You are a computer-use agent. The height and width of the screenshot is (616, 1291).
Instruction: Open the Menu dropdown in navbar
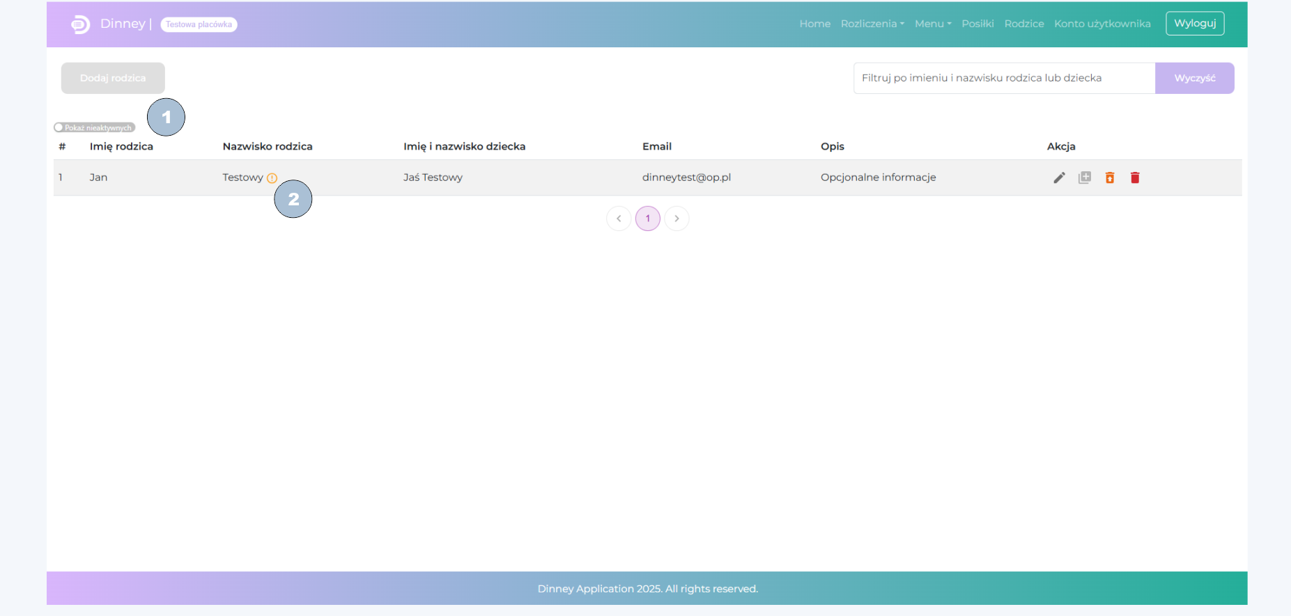click(932, 24)
